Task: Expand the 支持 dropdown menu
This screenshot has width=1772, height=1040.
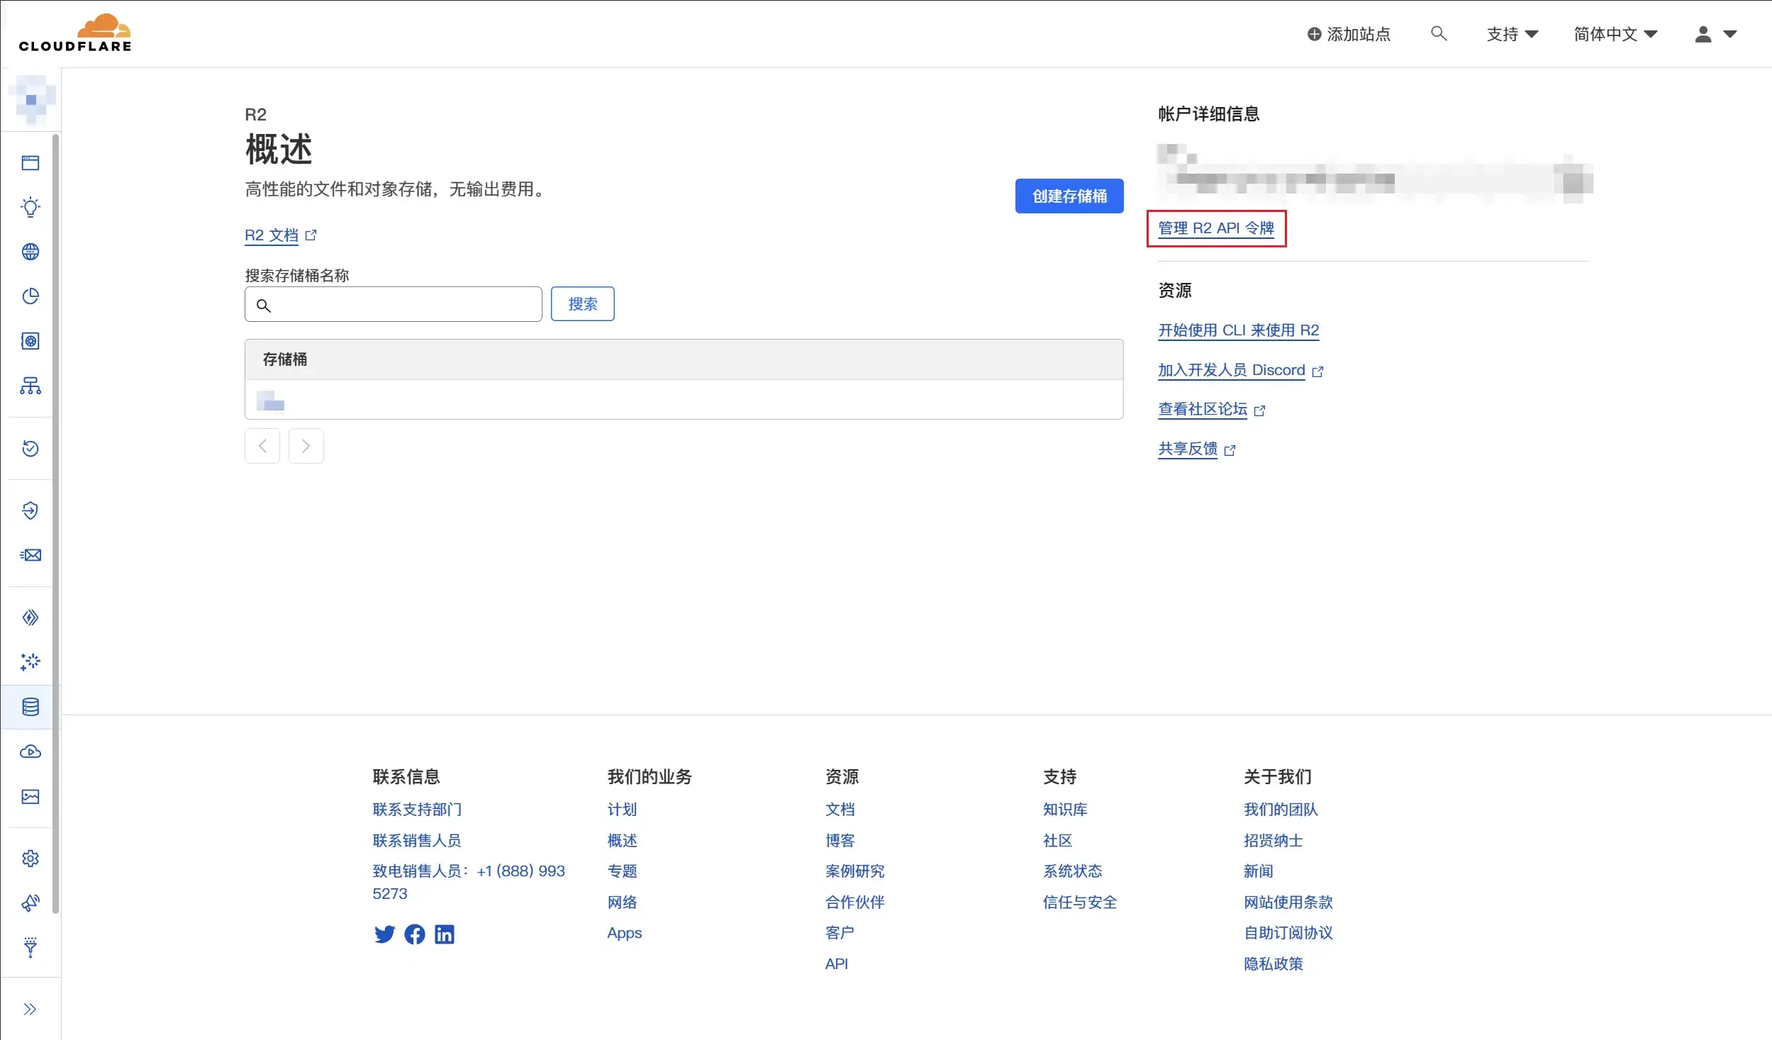Action: click(x=1512, y=34)
